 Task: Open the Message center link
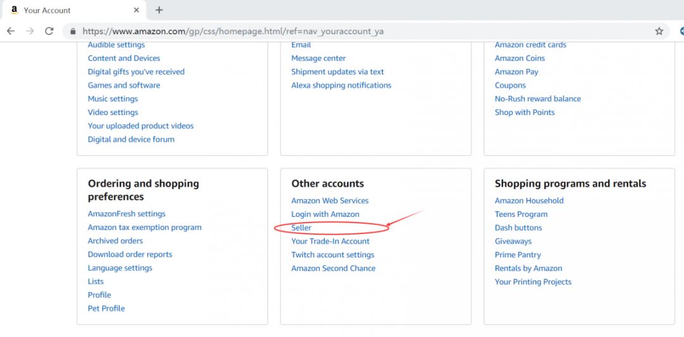point(318,58)
